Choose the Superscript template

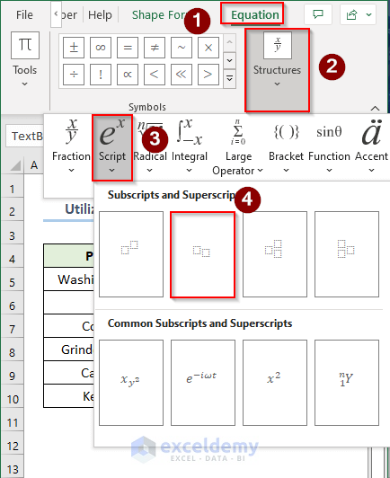pyautogui.click(x=131, y=254)
